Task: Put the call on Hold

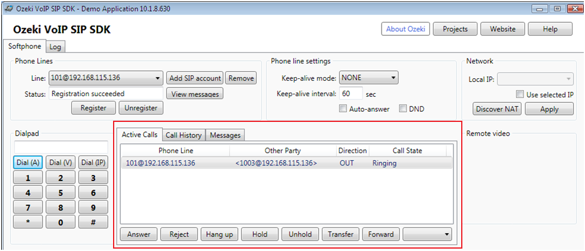Action: click(260, 234)
